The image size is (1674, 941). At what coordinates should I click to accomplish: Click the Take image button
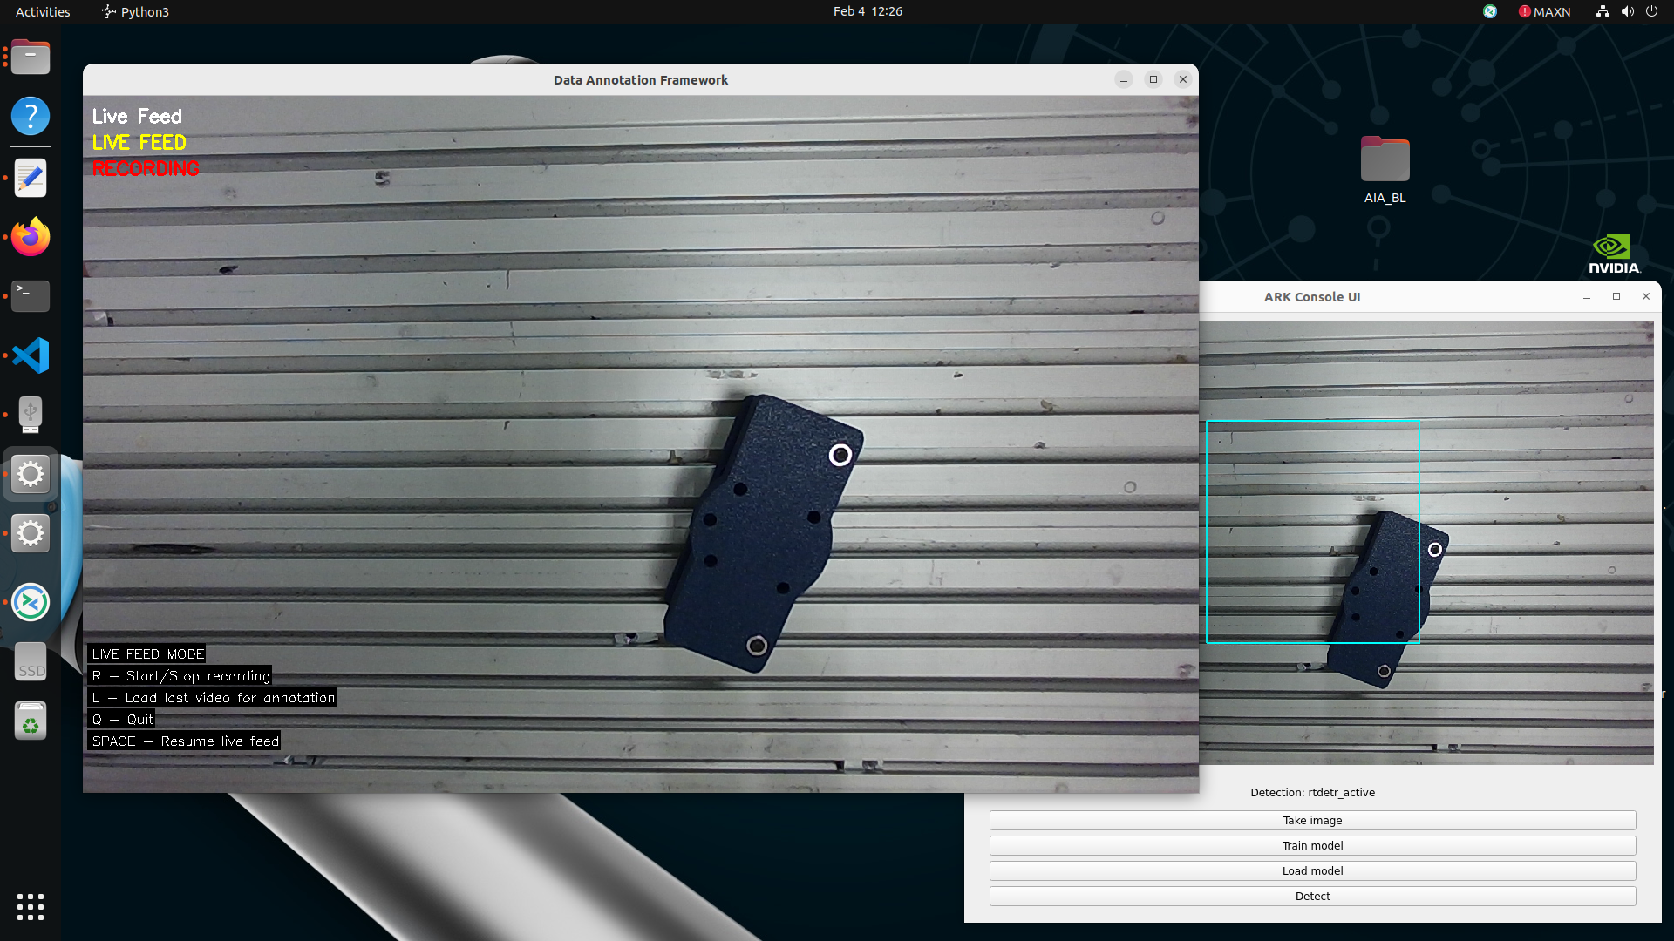click(1312, 821)
